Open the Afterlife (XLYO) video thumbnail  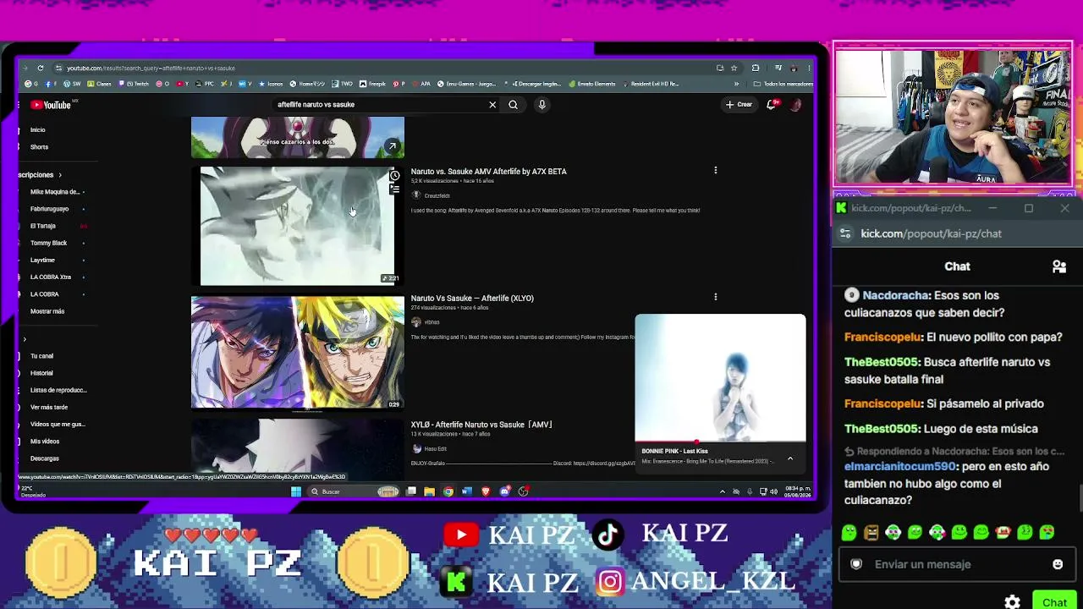tap(298, 353)
